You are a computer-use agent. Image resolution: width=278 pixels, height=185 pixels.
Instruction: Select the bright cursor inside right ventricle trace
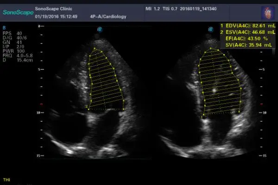coord(214,91)
